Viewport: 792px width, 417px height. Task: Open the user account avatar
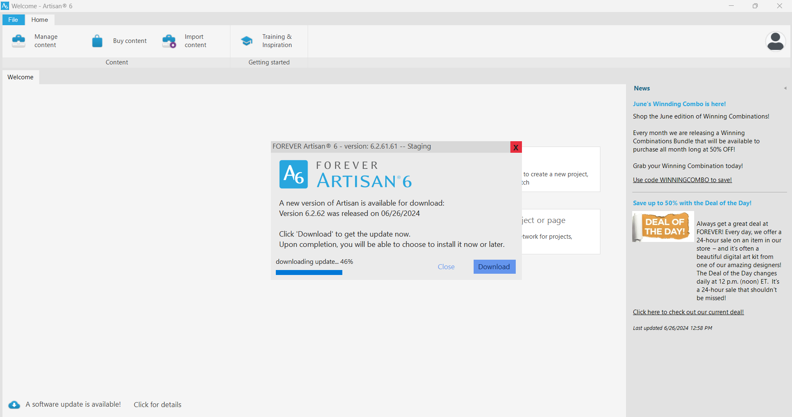coord(775,41)
